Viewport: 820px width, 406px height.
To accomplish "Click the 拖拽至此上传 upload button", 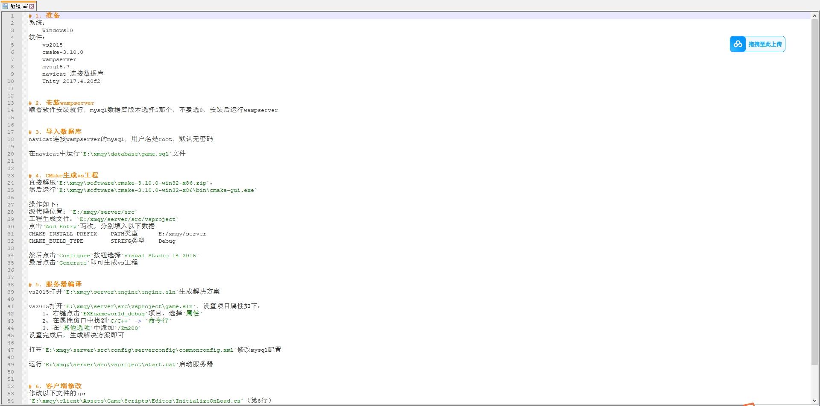I will (x=757, y=44).
